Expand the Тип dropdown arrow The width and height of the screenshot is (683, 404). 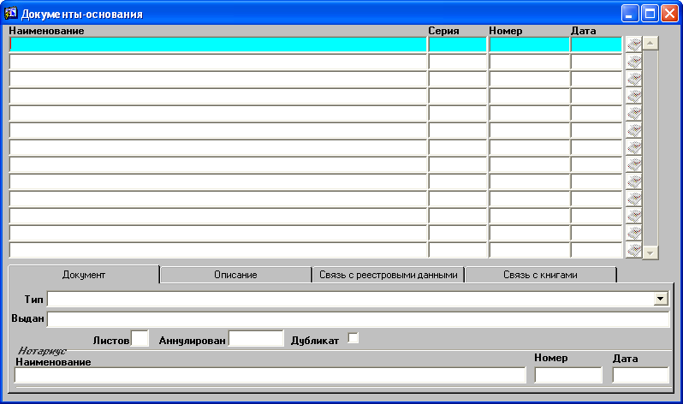tap(661, 299)
